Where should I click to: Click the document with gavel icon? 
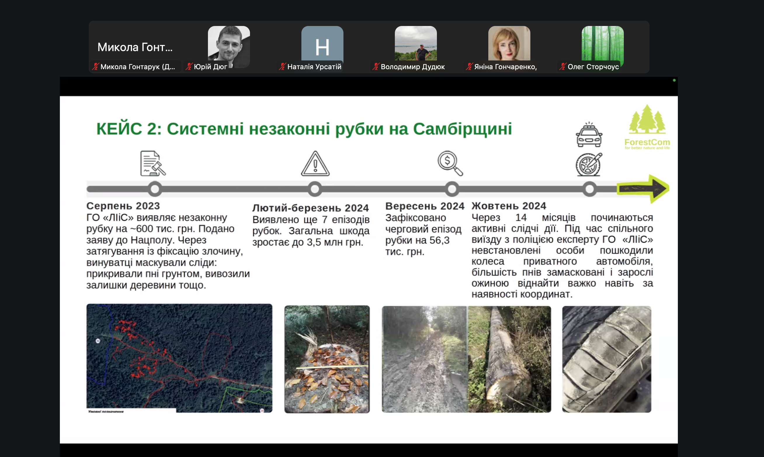pos(153,163)
